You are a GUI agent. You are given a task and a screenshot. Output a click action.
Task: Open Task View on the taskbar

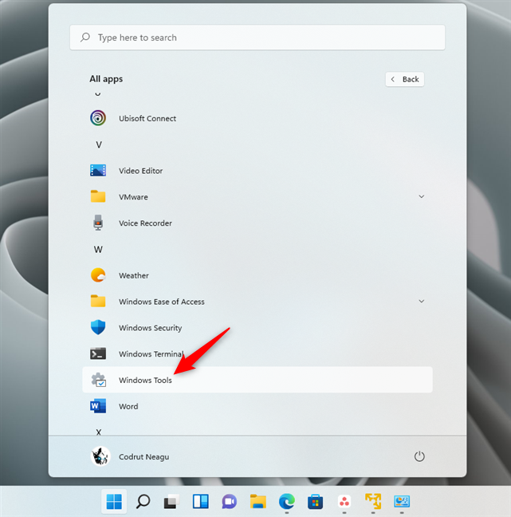click(171, 502)
